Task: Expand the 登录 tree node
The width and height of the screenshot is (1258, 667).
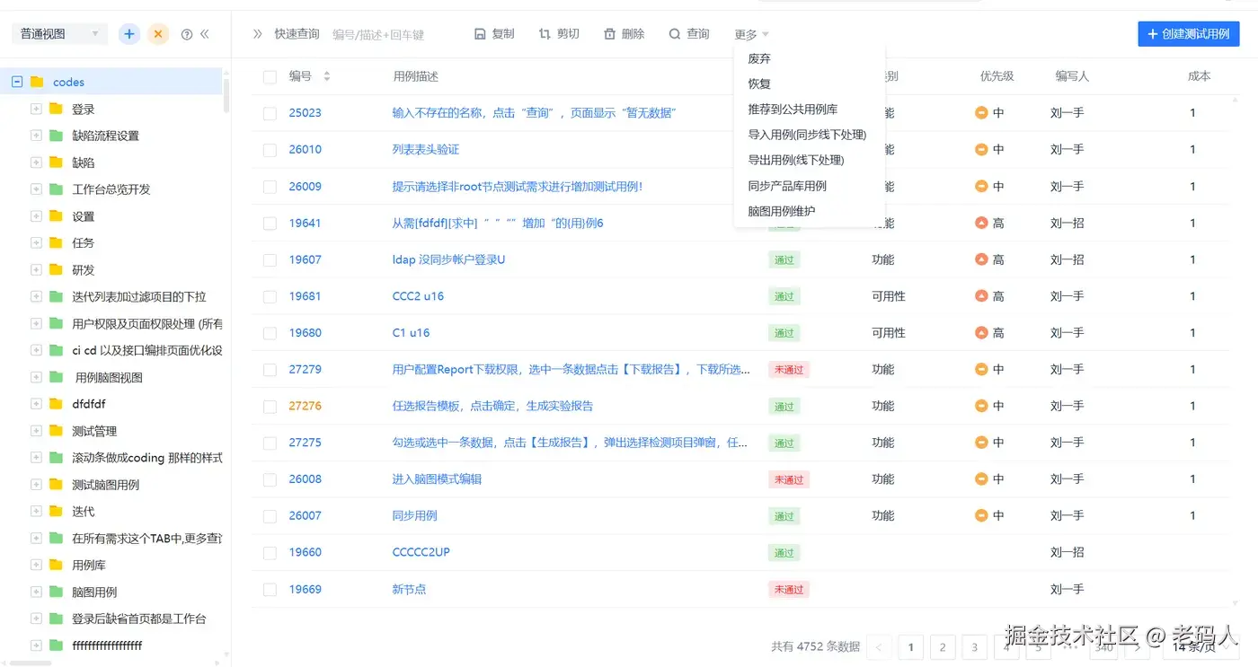Action: (36, 109)
